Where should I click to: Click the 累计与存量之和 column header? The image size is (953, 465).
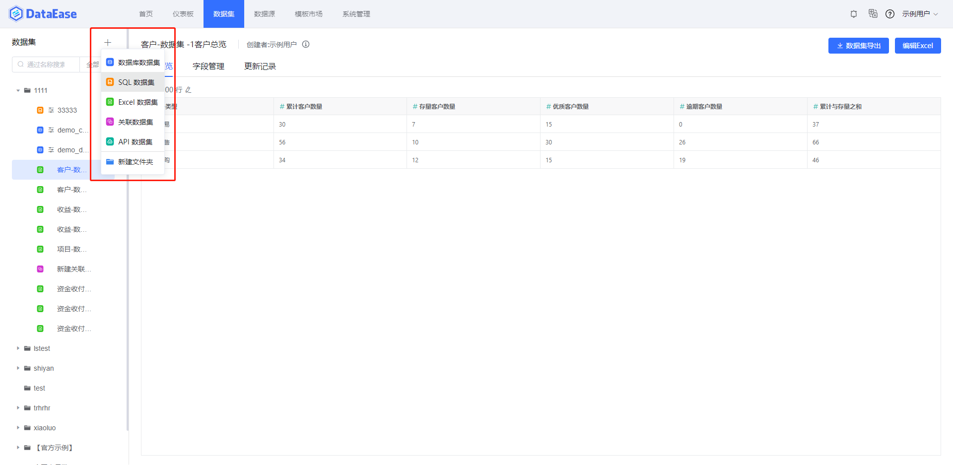click(x=874, y=106)
